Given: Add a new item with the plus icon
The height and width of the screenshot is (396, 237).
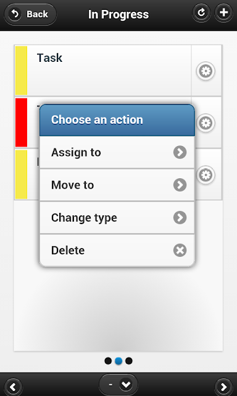Looking at the screenshot, I should pos(223,12).
